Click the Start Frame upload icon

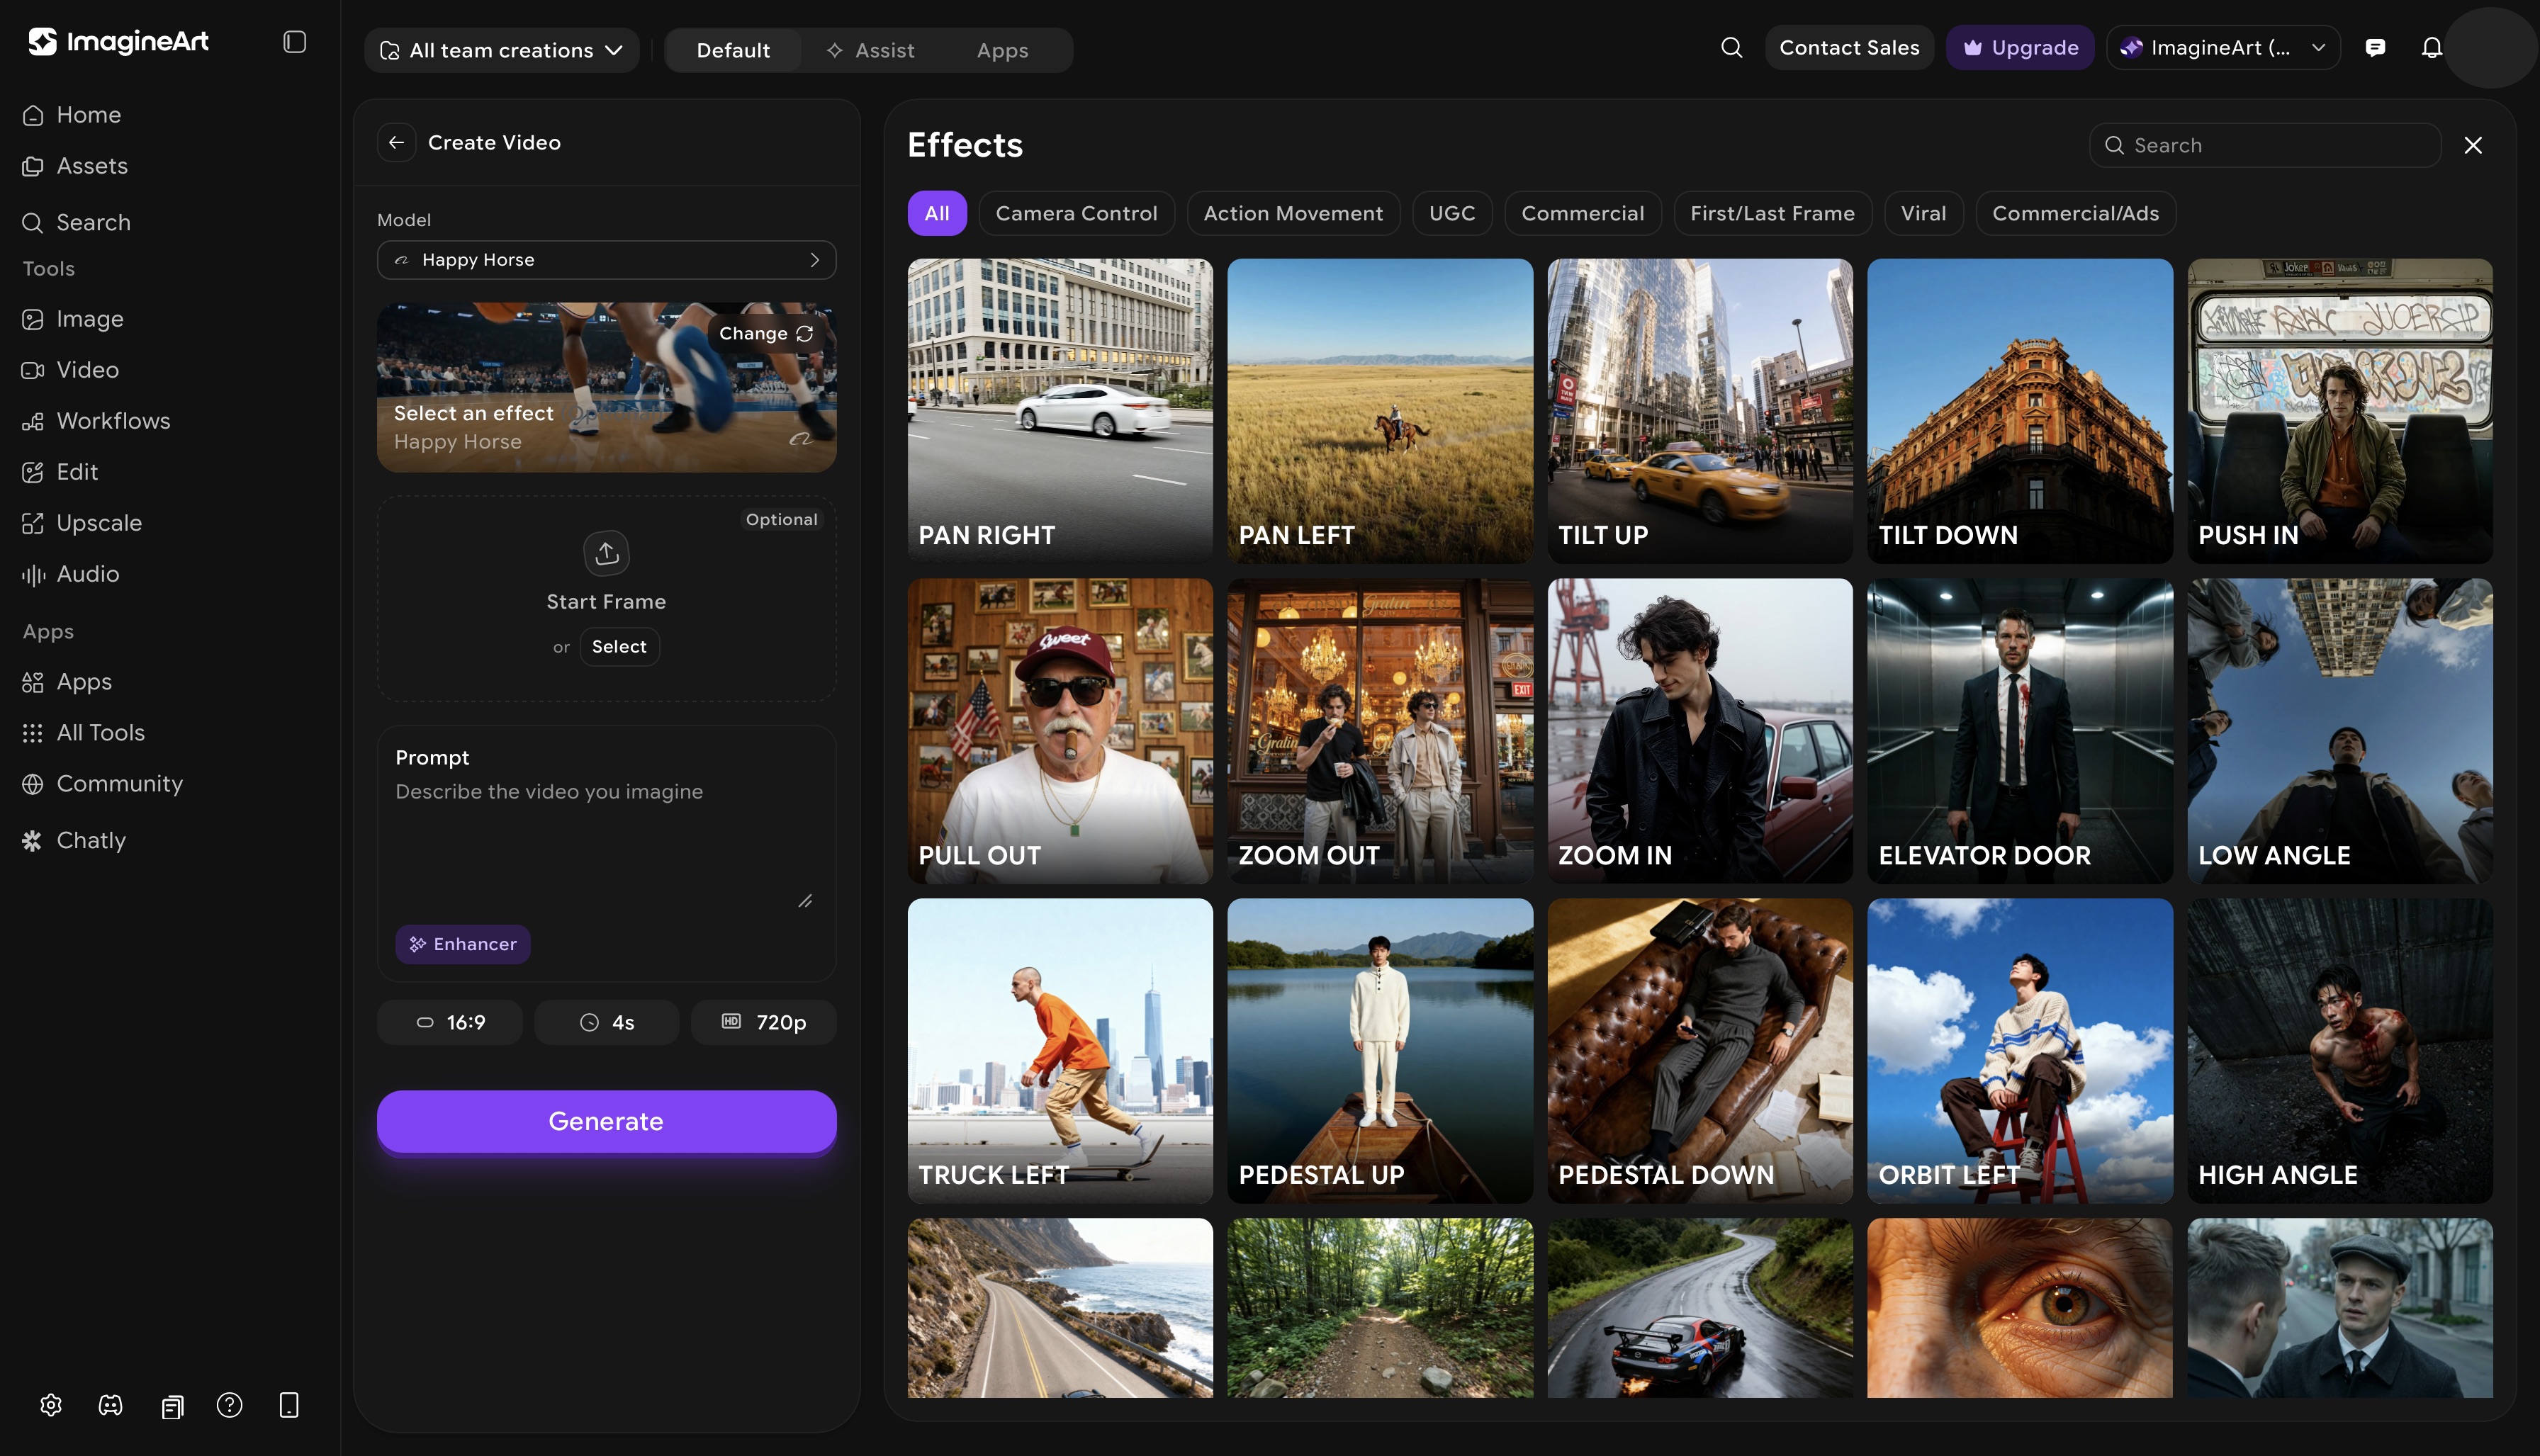pos(606,553)
